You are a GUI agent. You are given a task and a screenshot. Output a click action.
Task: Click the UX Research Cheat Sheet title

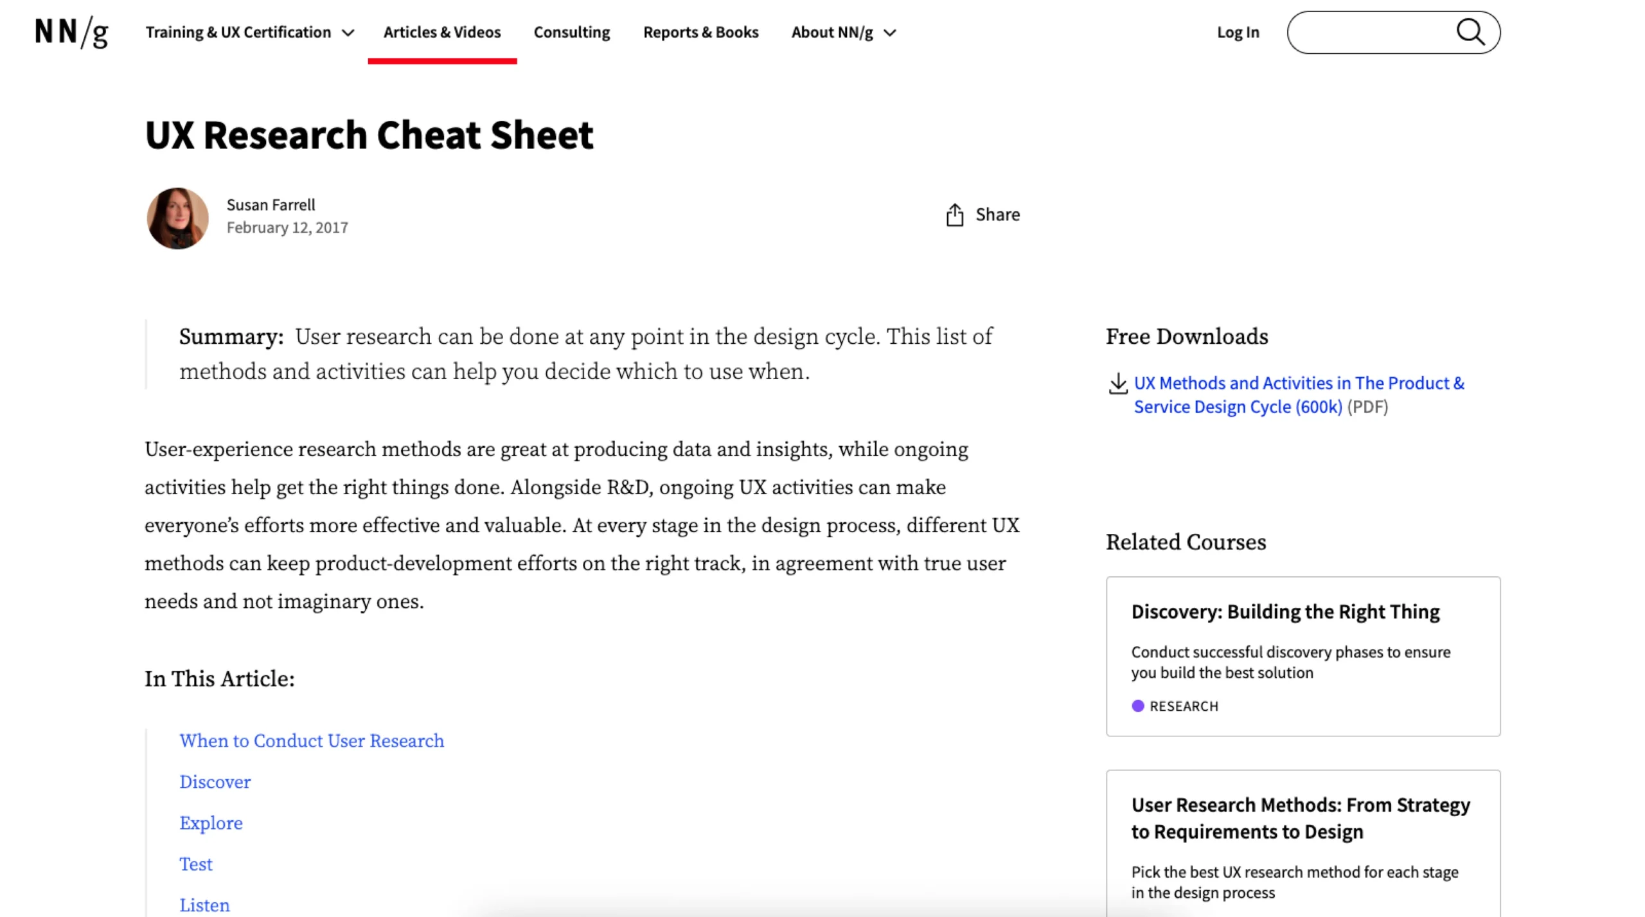point(369,134)
